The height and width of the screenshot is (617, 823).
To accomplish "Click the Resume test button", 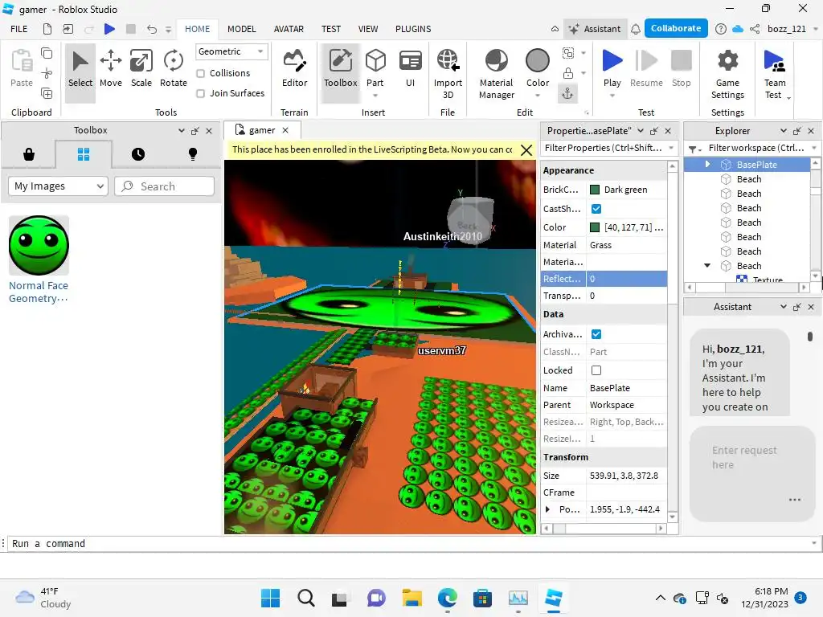I will click(x=646, y=69).
